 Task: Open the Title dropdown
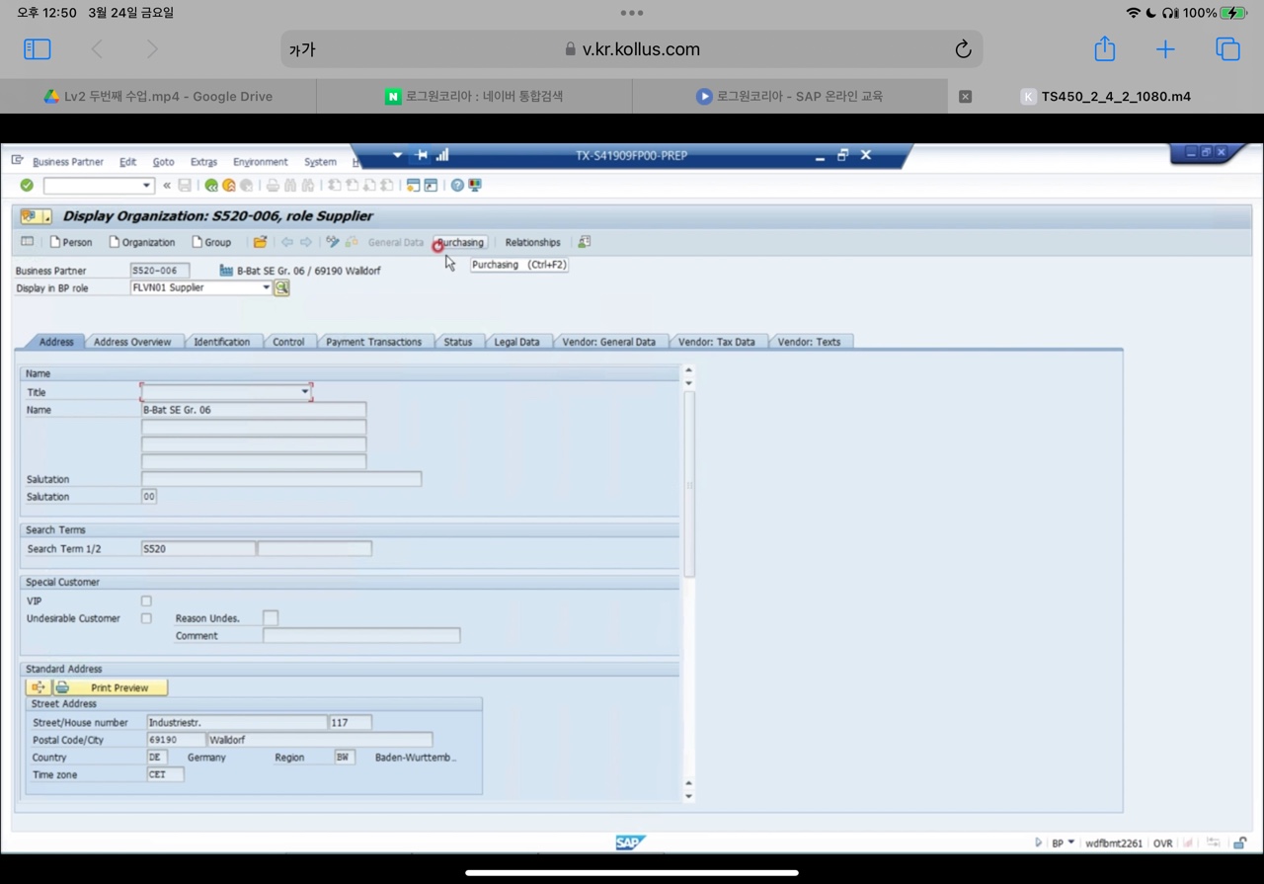pyautogui.click(x=305, y=392)
